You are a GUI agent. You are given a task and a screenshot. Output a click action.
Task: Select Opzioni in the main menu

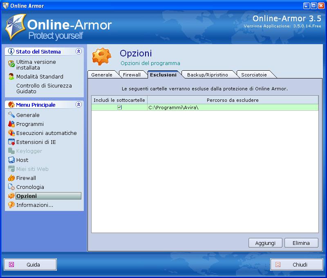click(48, 196)
